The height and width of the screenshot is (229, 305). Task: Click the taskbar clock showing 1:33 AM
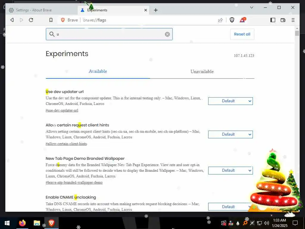coord(279,223)
